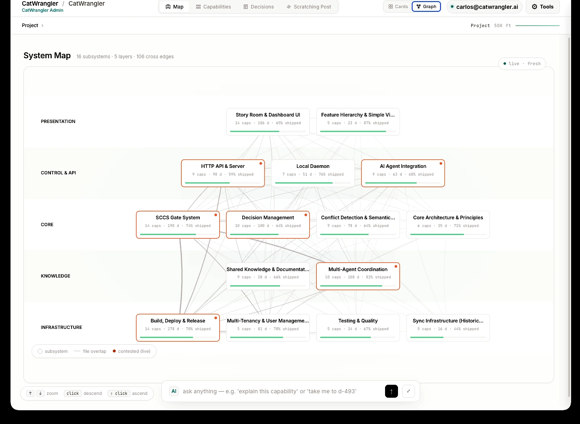
Task: Click the zoom down arrow key icon
Action: (x=40, y=393)
